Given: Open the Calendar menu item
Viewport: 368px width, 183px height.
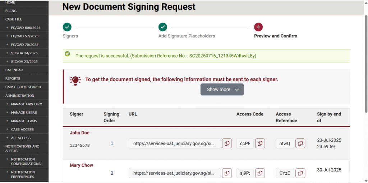Looking at the screenshot, I should coord(14,70).
